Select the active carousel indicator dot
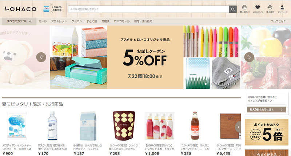The width and height of the screenshot is (291, 156). click(x=206, y=84)
